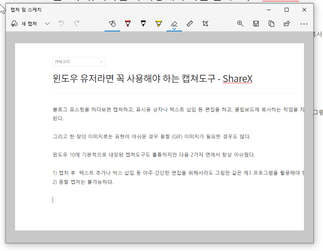Select the red ballpoint pen tool
The width and height of the screenshot is (323, 251).
(128, 24)
